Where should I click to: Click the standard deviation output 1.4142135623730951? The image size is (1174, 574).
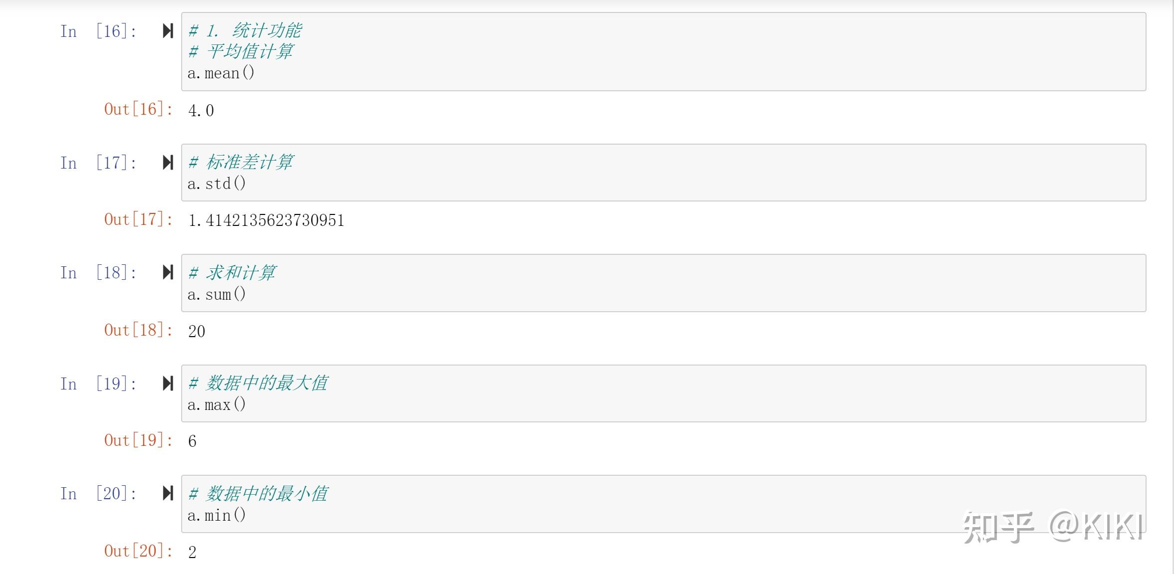(x=266, y=220)
